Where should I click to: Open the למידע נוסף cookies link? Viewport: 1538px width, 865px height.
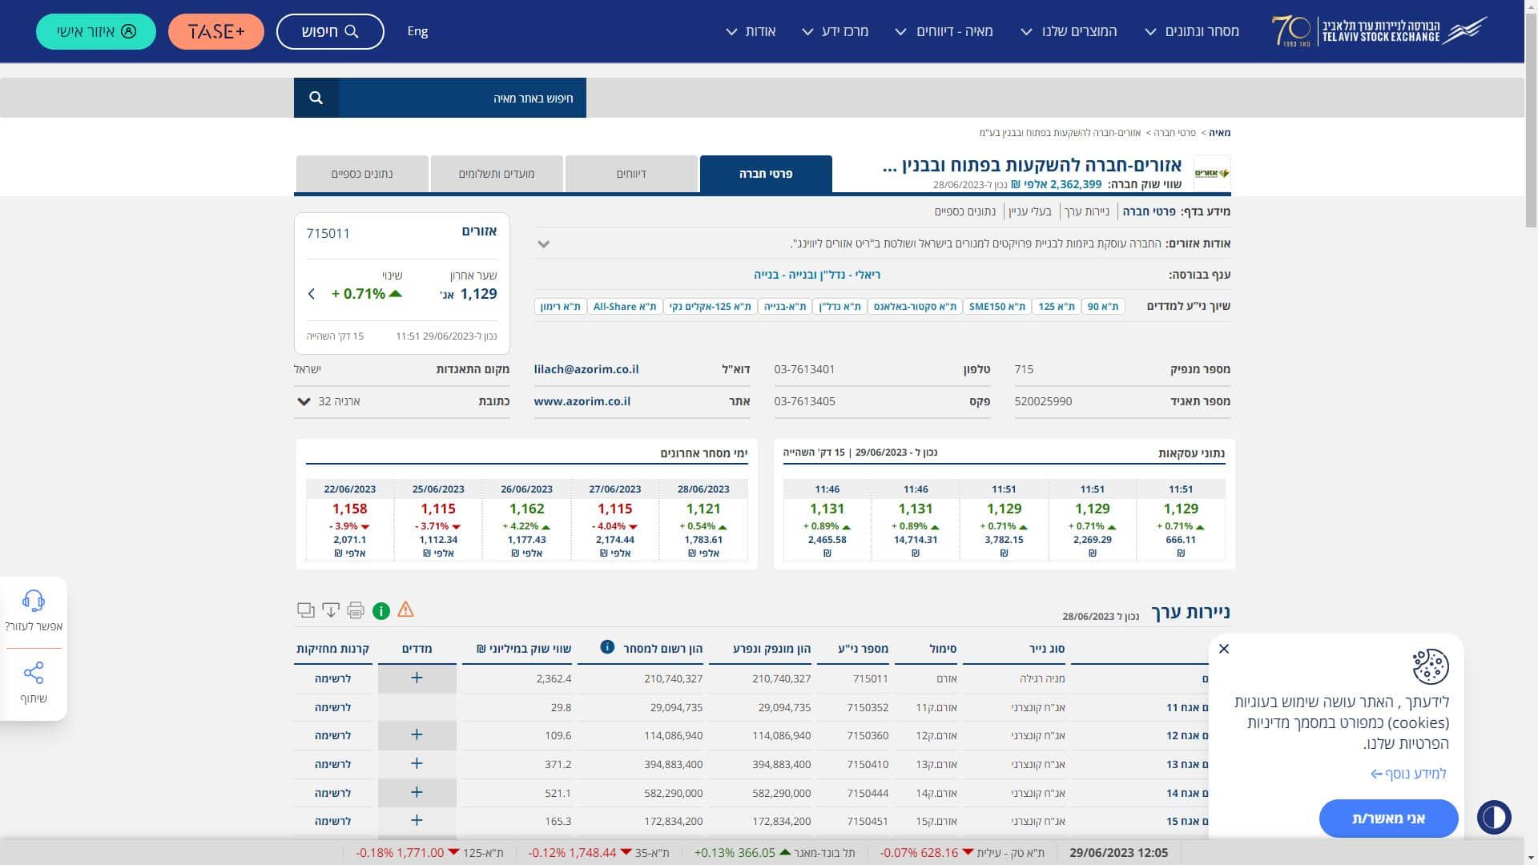tap(1408, 774)
